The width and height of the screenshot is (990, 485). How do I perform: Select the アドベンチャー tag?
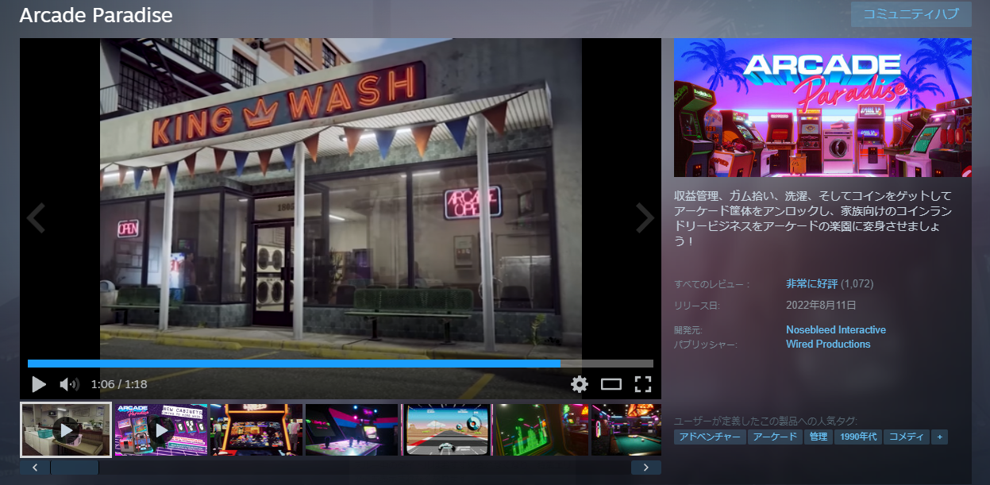click(710, 437)
